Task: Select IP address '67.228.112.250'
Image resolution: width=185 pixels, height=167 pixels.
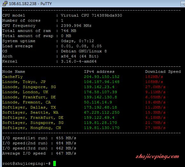Action: click(102, 112)
